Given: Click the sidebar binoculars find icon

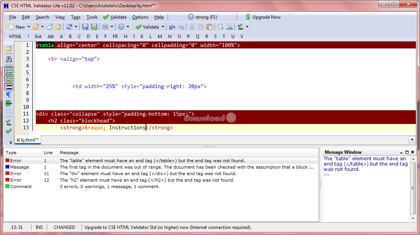Looking at the screenshot, I should (9, 59).
